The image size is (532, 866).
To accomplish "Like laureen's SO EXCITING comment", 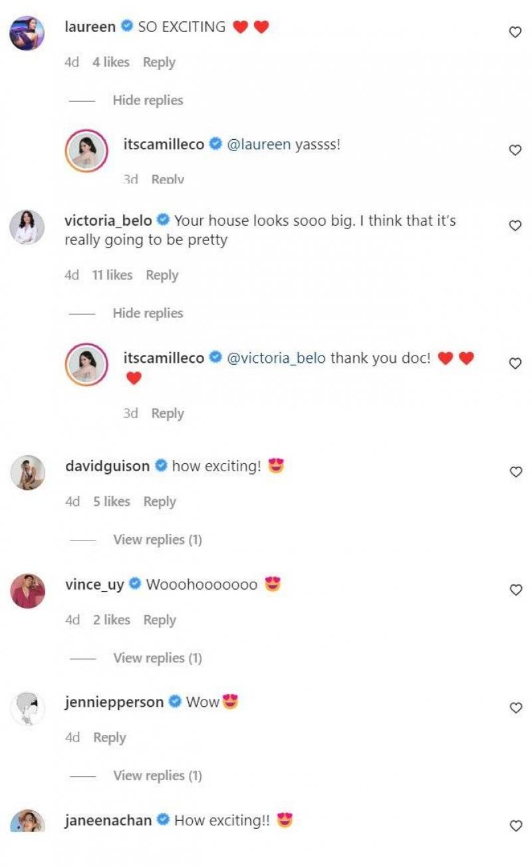I will pyautogui.click(x=515, y=32).
